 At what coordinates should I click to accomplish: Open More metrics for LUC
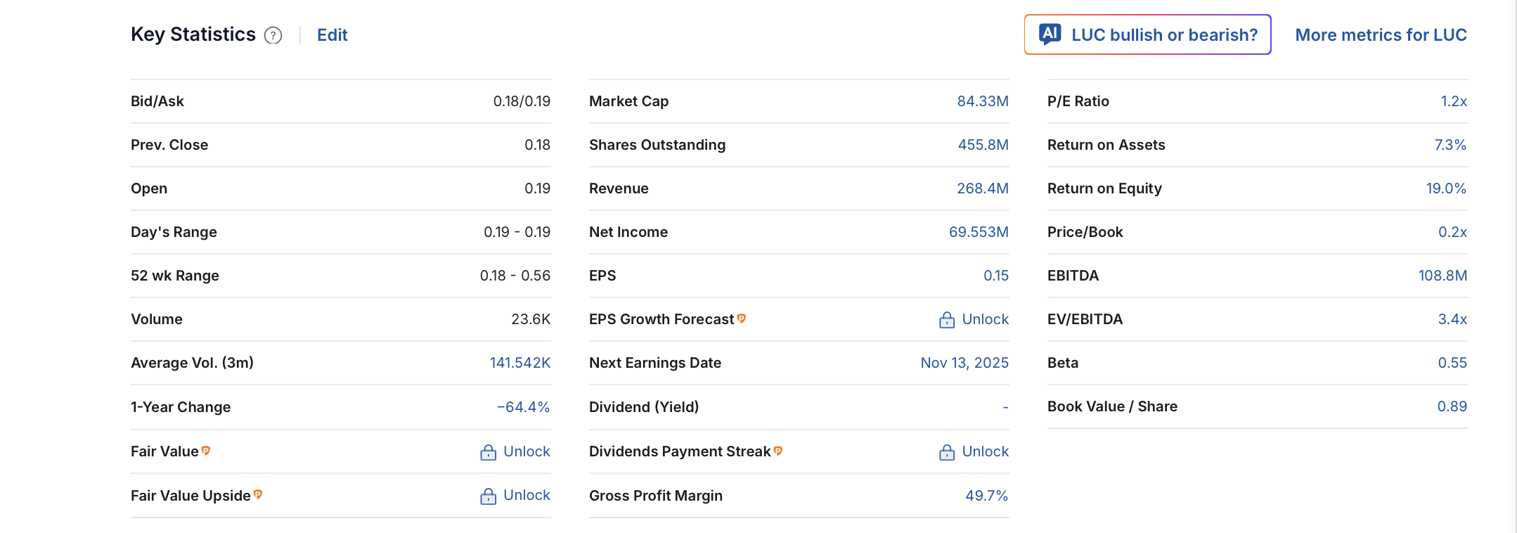click(1381, 35)
